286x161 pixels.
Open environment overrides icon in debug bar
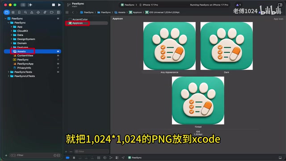tap(117, 158)
